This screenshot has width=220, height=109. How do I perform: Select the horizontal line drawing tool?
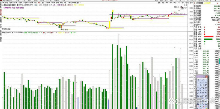201,82
